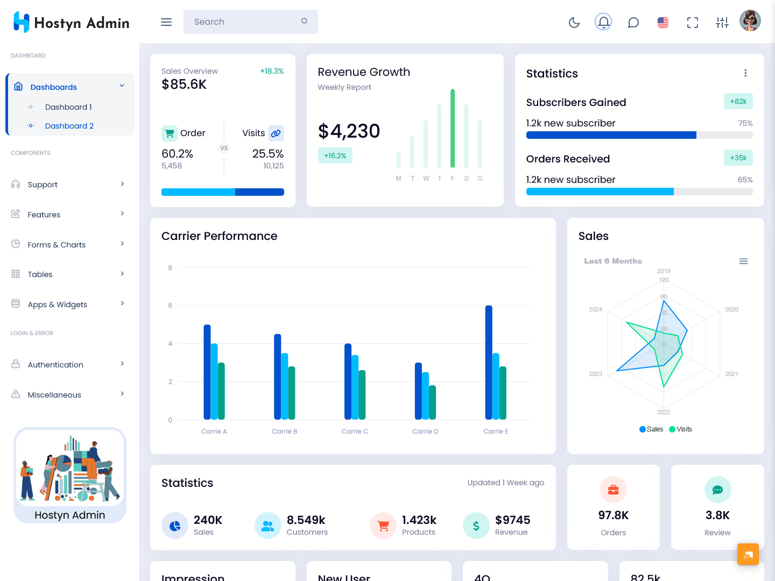Click the orange floating chat button
Screen dimensions: 775x581
coord(748,554)
